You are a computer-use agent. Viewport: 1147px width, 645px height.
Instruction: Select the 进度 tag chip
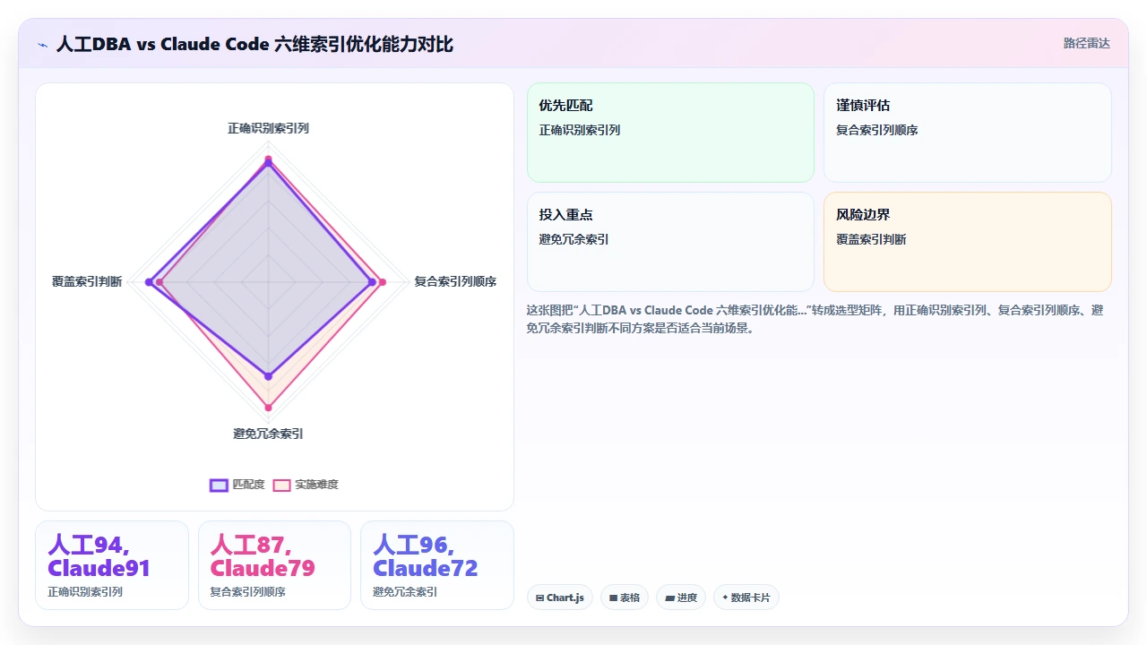point(681,598)
